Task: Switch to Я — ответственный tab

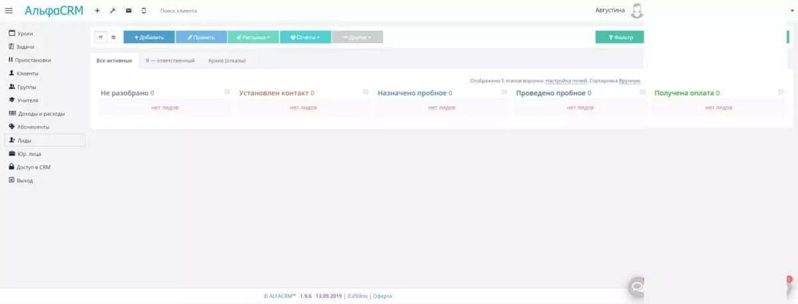Action: [x=170, y=60]
